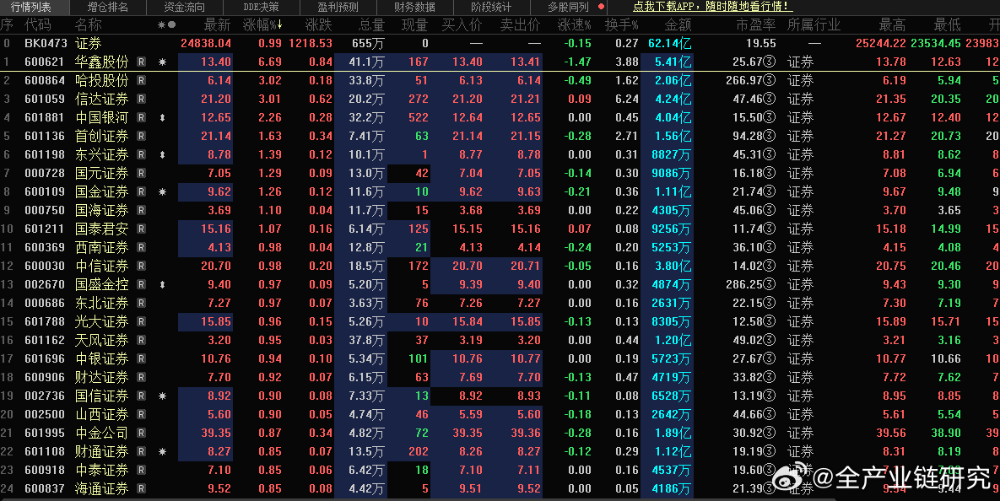Click the red dot after 多股同列

point(600,7)
